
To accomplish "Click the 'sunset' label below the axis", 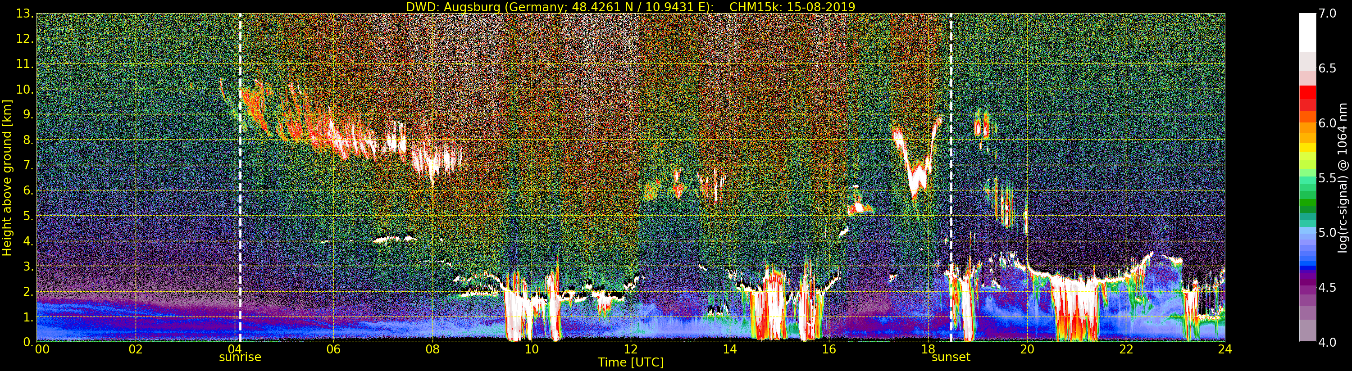I will point(951,357).
